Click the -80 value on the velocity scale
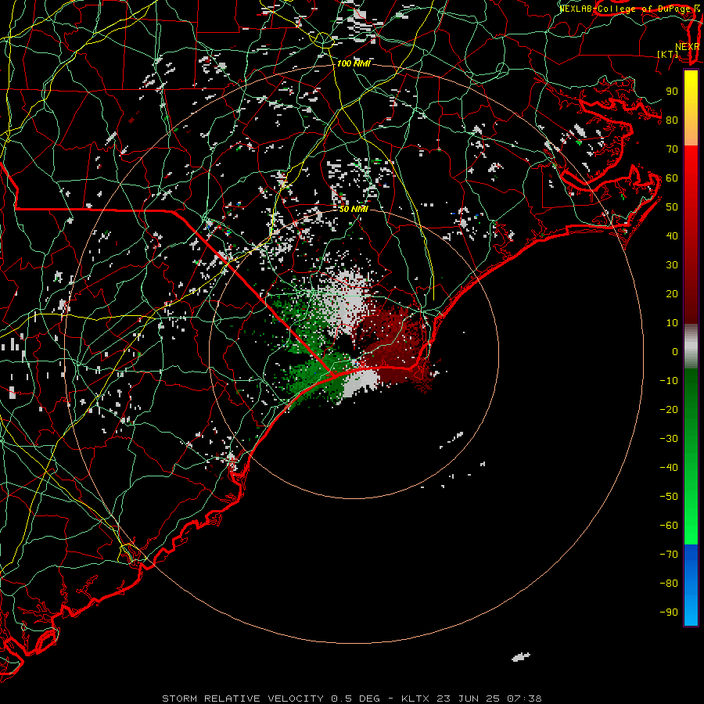 (669, 584)
